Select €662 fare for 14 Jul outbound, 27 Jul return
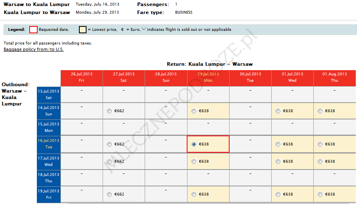The height and width of the screenshot is (204, 357). tap(109, 111)
